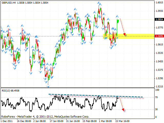Click the 15 Mar 16:00 date label
This screenshot has width=164, height=123.
coord(122,121)
